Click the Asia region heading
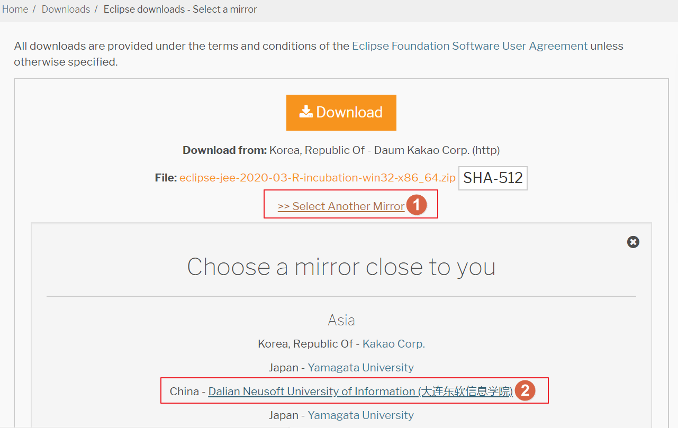 pos(341,320)
